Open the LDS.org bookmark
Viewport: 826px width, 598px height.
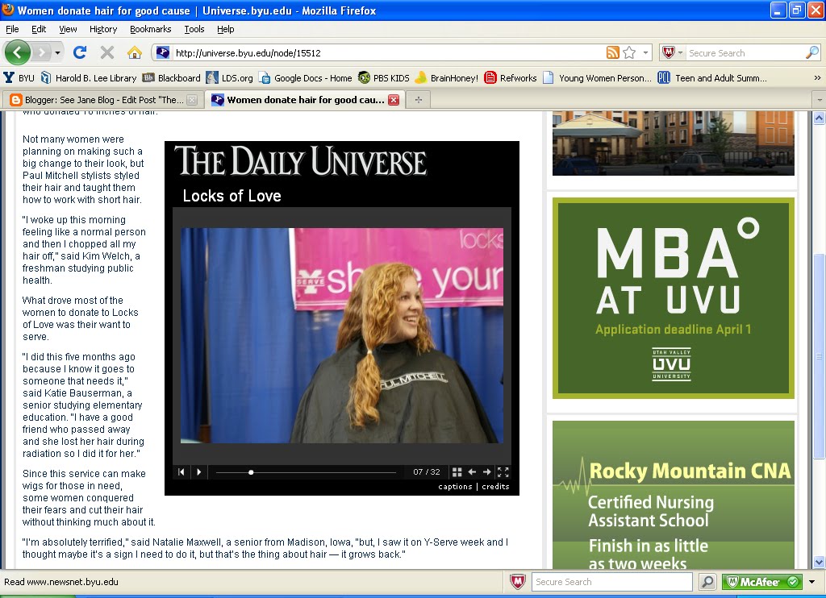(230, 78)
